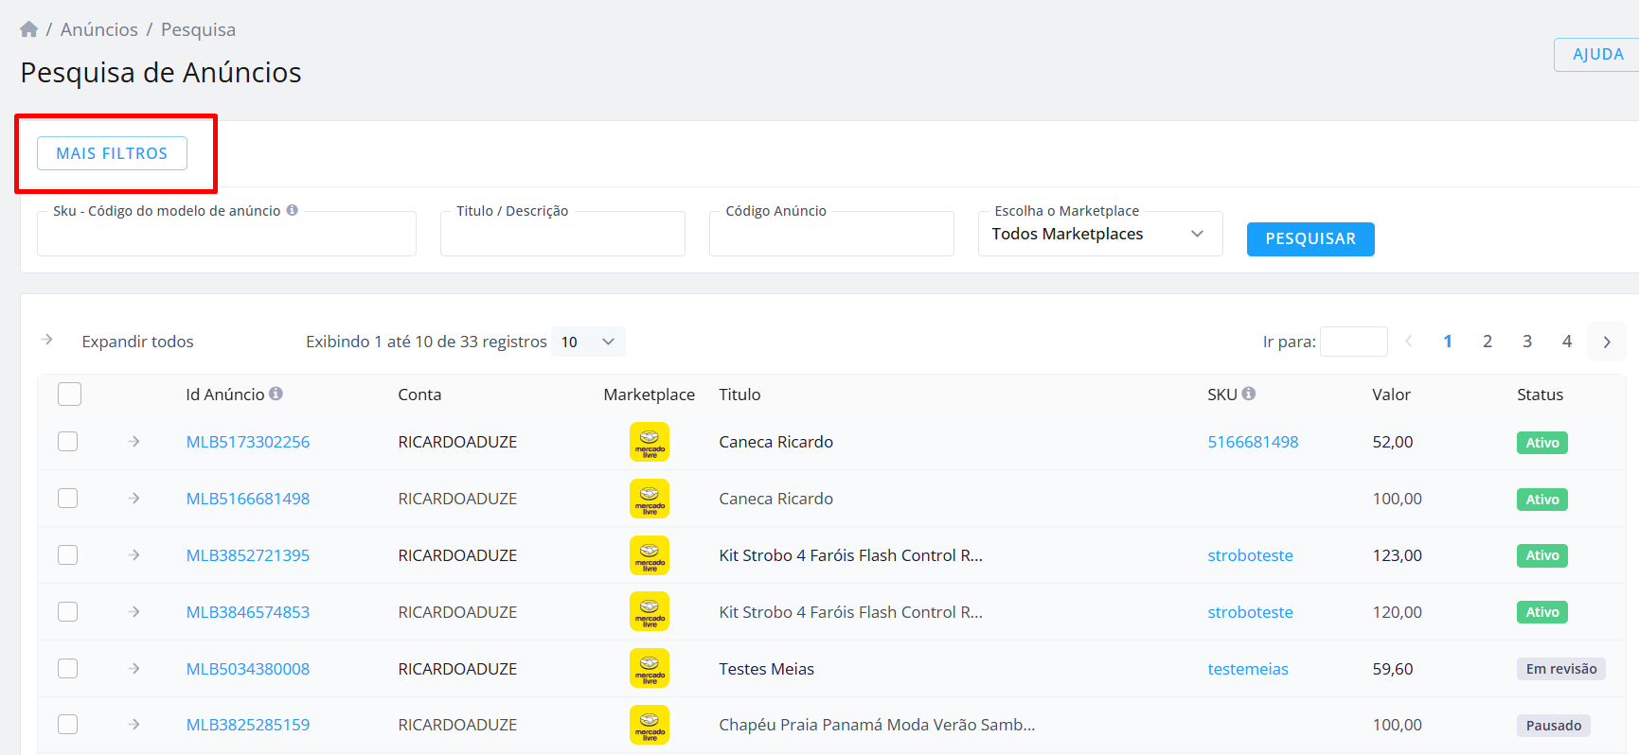This screenshot has width=1639, height=755.
Task: Click the Conta column header
Action: click(419, 395)
